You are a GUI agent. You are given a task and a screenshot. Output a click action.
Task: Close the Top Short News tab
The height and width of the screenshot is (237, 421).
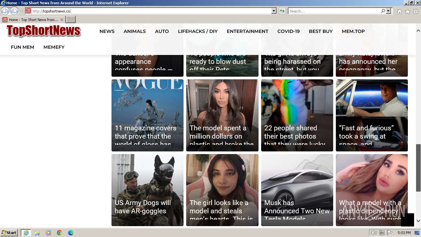point(62,20)
